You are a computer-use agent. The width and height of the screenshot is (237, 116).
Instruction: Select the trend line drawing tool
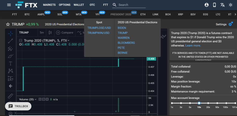click(x=10, y=41)
